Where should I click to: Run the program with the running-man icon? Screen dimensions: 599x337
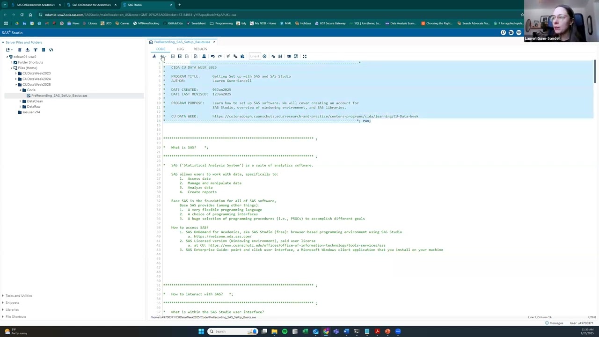pyautogui.click(x=154, y=56)
